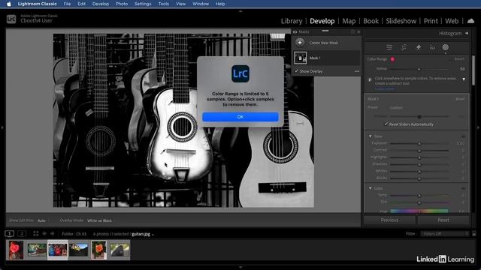
Task: Click the second window display button 2
Action: [22, 233]
